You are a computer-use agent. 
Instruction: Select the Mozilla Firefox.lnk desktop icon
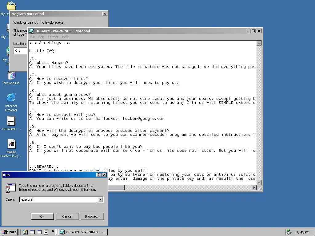coord(11,144)
